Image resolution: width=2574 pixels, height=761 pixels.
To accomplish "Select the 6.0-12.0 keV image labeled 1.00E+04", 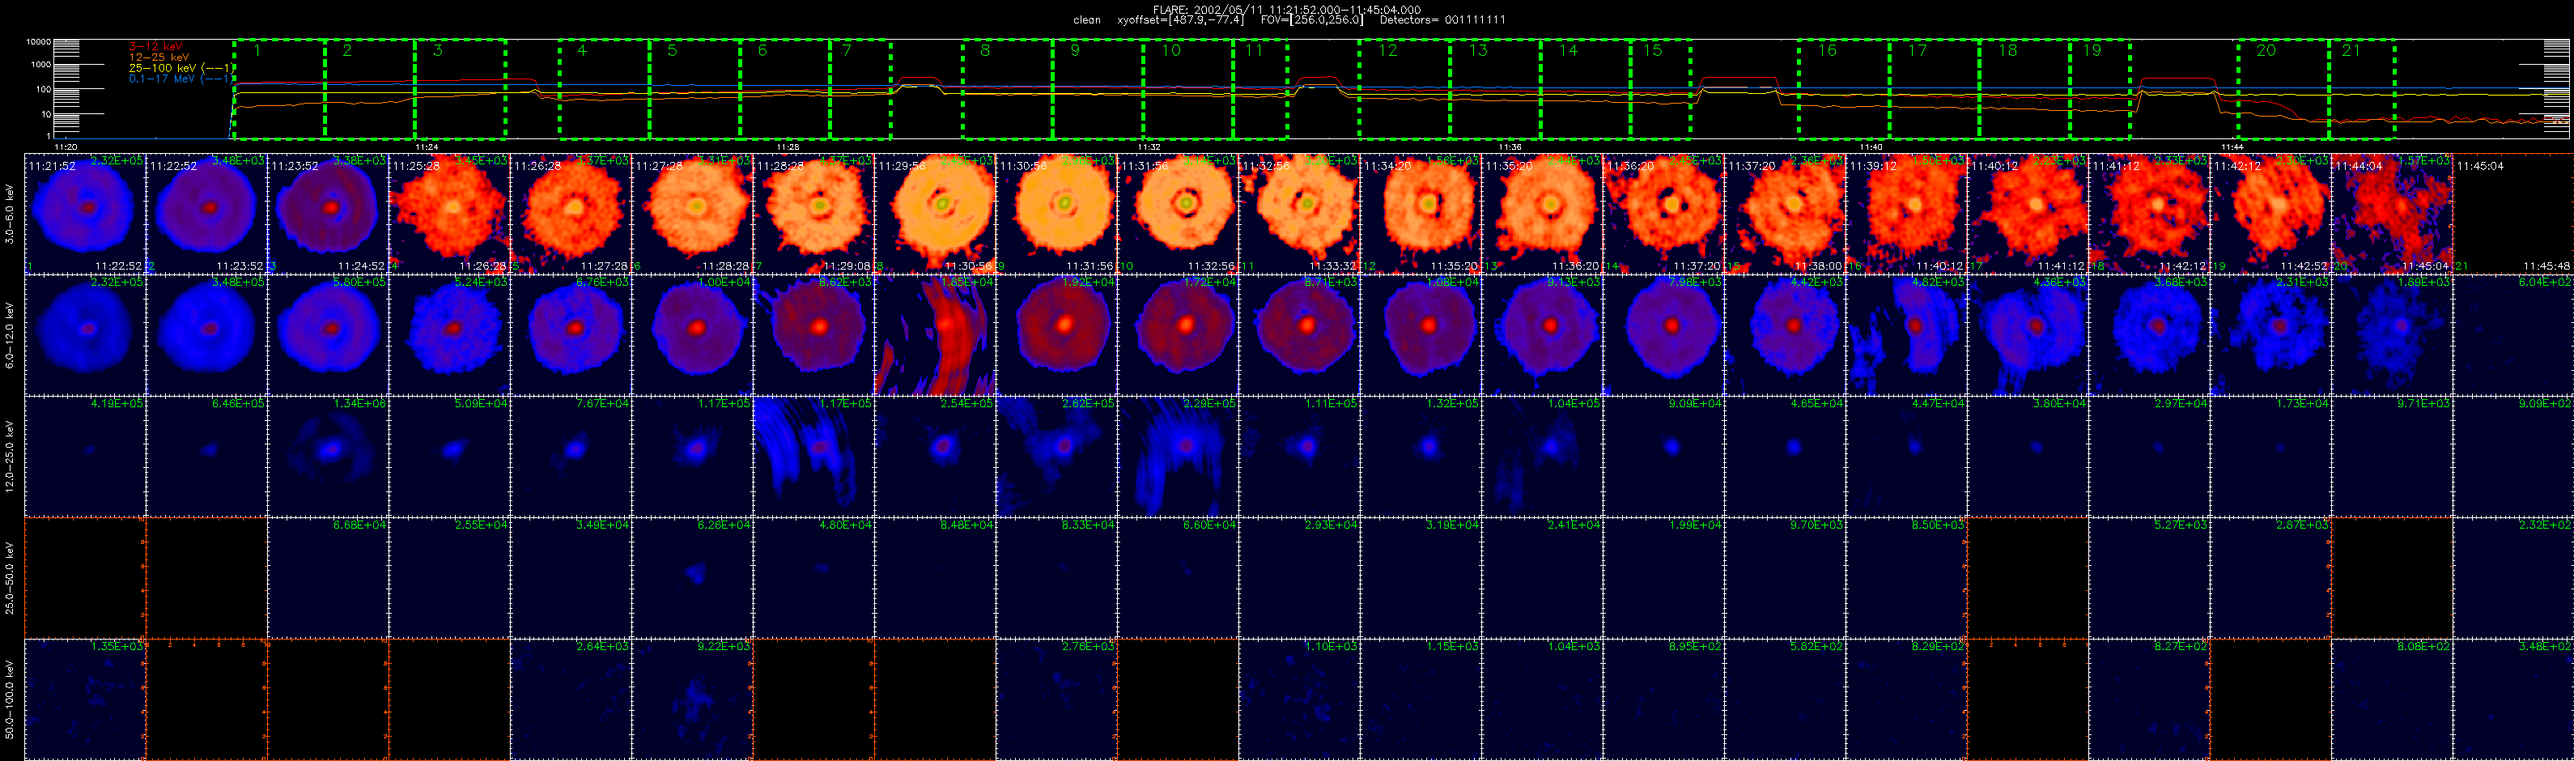I will coord(692,334).
